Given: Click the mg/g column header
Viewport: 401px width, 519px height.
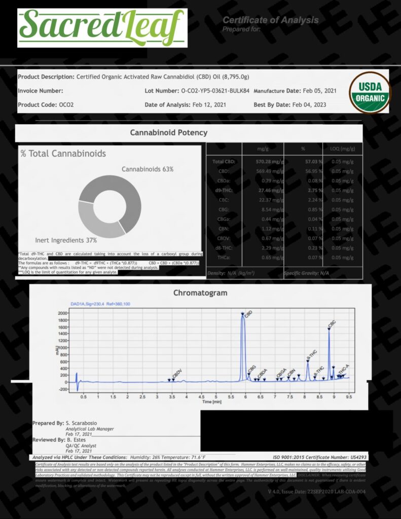Looking at the screenshot, I should point(262,149).
